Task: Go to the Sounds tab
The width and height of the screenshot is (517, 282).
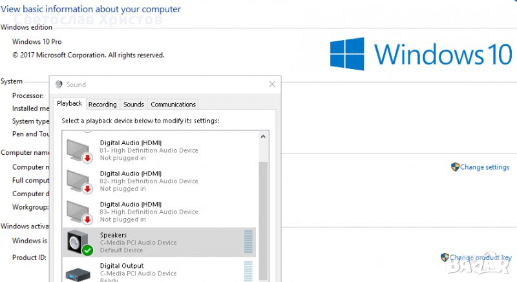Action: click(x=133, y=105)
